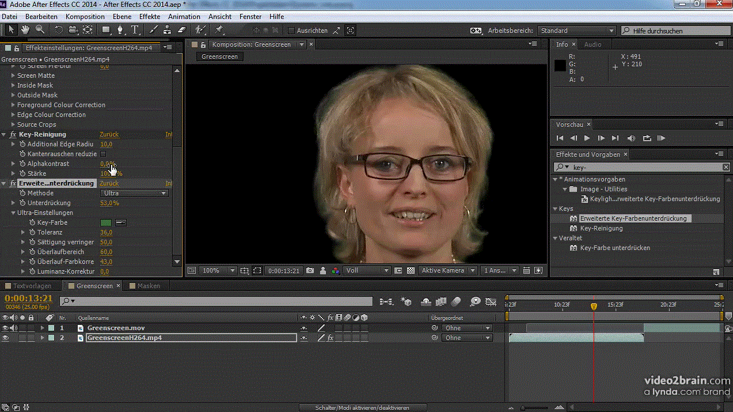
Task: Toggle motion blur for timeline layers
Action: pyautogui.click(x=457, y=301)
